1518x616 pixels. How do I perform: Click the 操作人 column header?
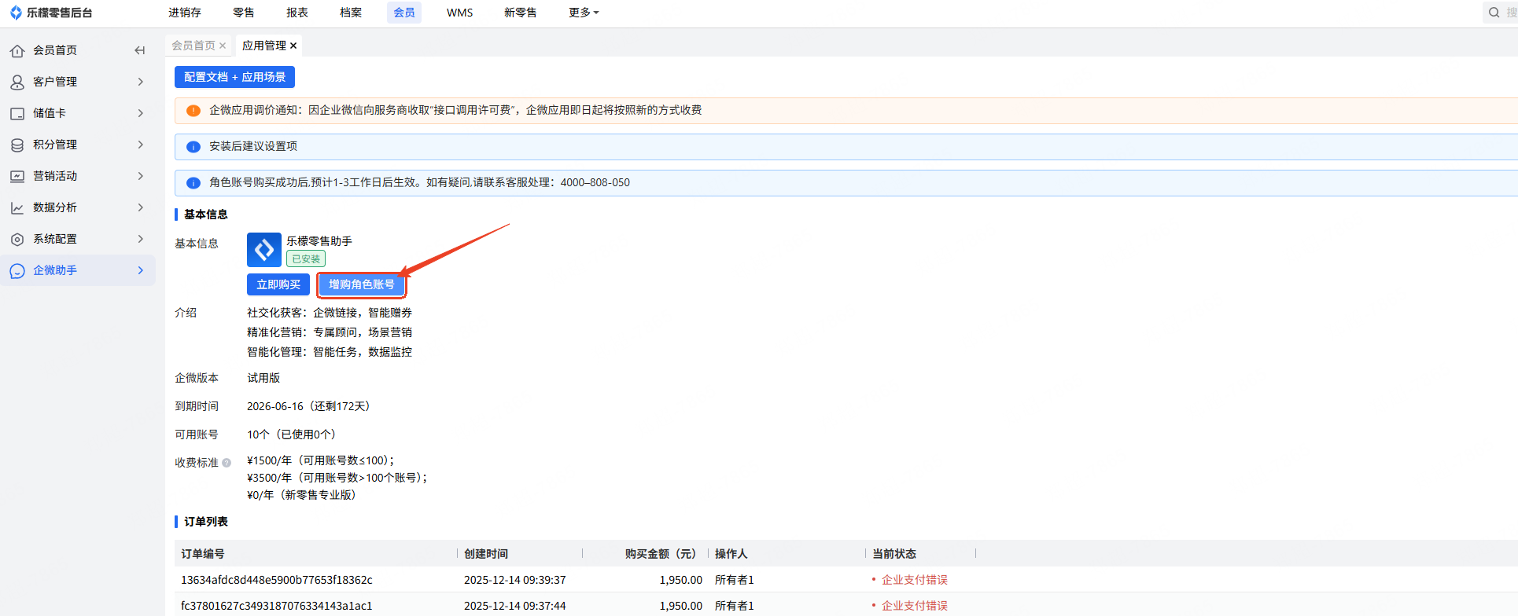pyautogui.click(x=731, y=554)
